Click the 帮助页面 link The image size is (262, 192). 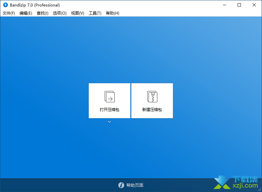point(135,185)
